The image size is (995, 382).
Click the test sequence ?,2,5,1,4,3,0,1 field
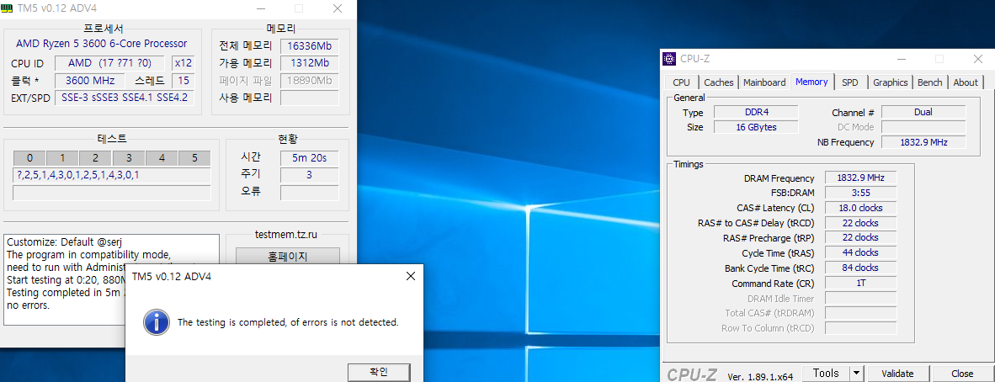tap(112, 174)
